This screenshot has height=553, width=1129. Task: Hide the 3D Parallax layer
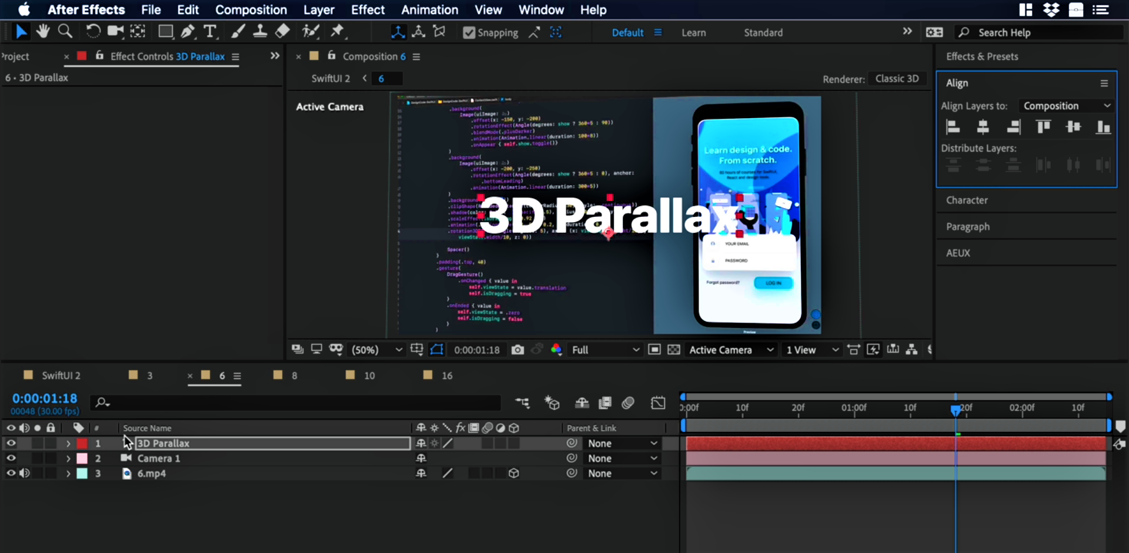11,443
